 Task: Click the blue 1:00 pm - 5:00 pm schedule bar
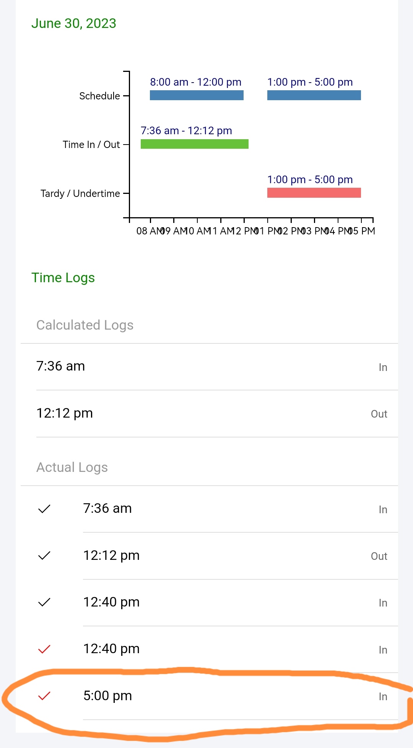point(314,95)
